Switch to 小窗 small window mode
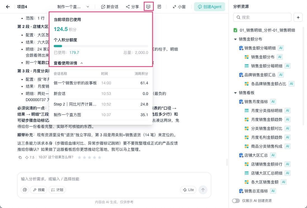307x208 pixels. coord(179,7)
